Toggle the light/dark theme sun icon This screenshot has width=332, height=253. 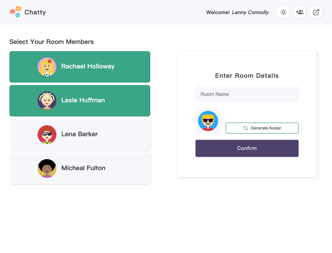coord(283,12)
